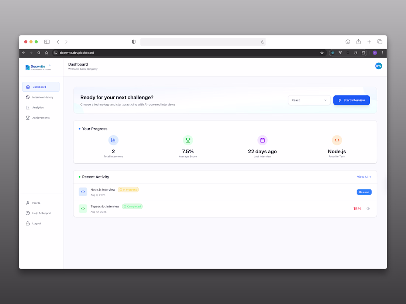The height and width of the screenshot is (304, 406).
Task: Click the Safari reload icon
Action: [x=262, y=42]
